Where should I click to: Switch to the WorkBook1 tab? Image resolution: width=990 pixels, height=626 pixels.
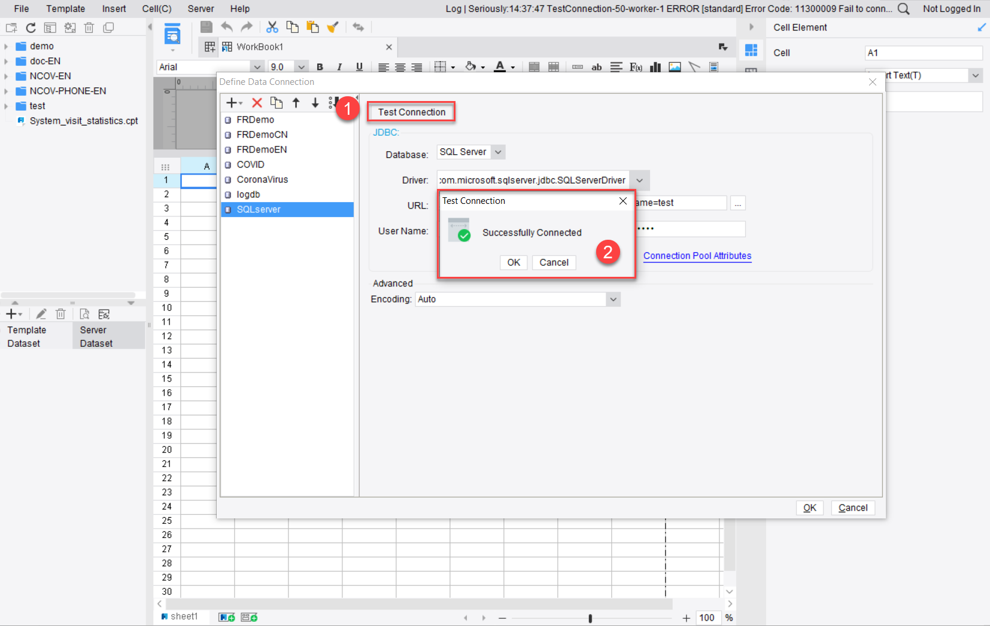(x=258, y=47)
